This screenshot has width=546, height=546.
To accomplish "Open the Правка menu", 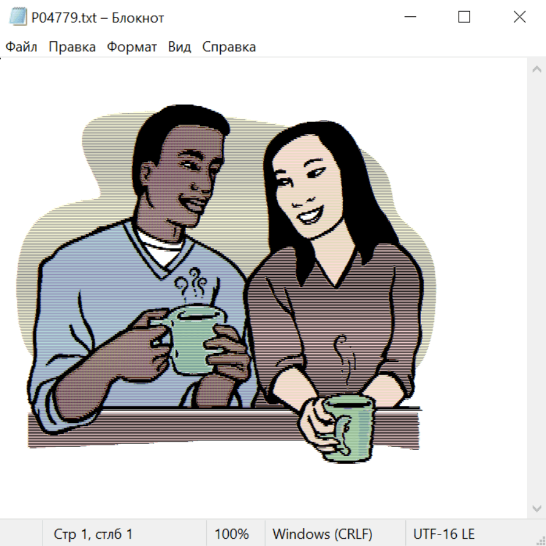I will [x=72, y=47].
